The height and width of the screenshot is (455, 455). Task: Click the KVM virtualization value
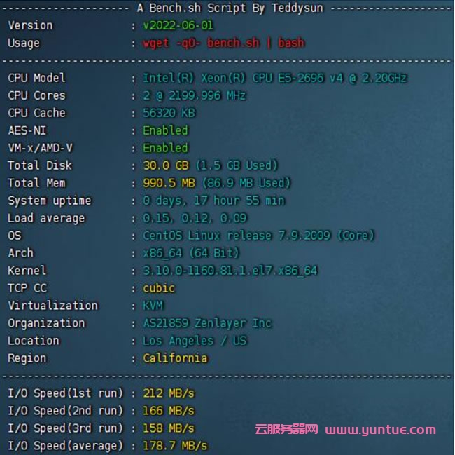153,306
